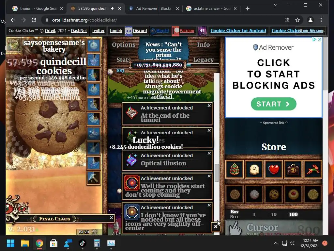Buy the last golden cookie upgrade
The height and width of the screenshot is (251, 334).
point(313,194)
